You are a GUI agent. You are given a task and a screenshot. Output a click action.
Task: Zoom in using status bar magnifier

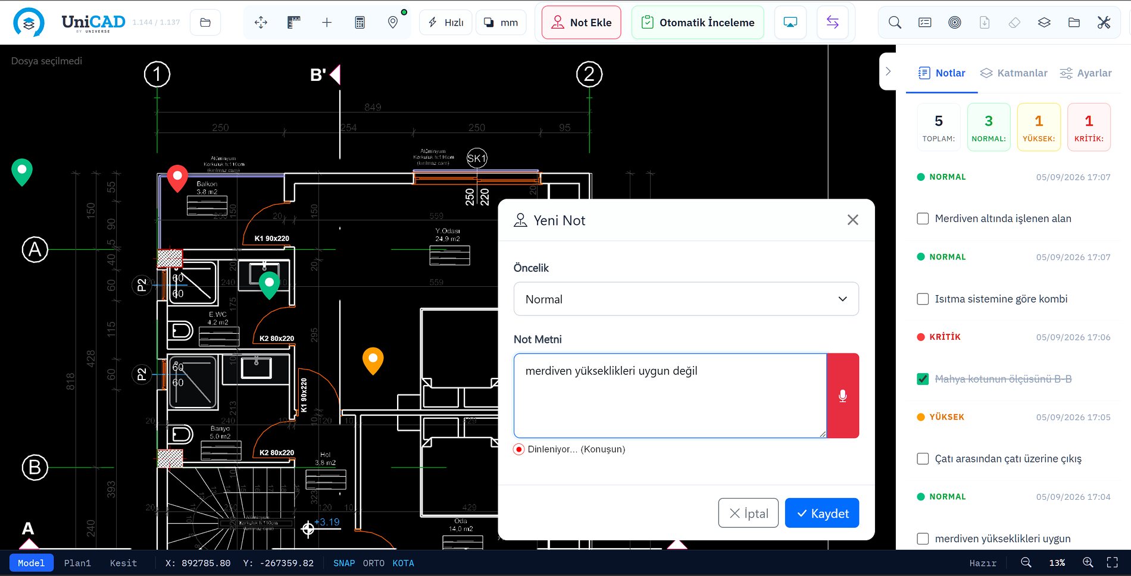(x=1088, y=563)
